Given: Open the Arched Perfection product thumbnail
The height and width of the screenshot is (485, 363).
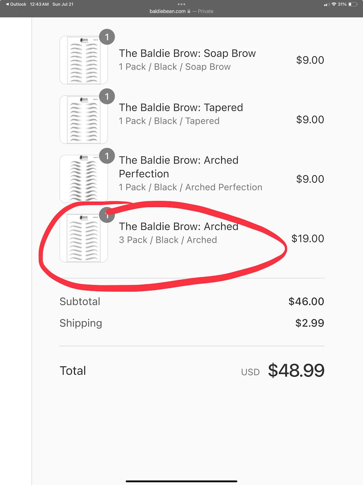Looking at the screenshot, I should pos(84,179).
